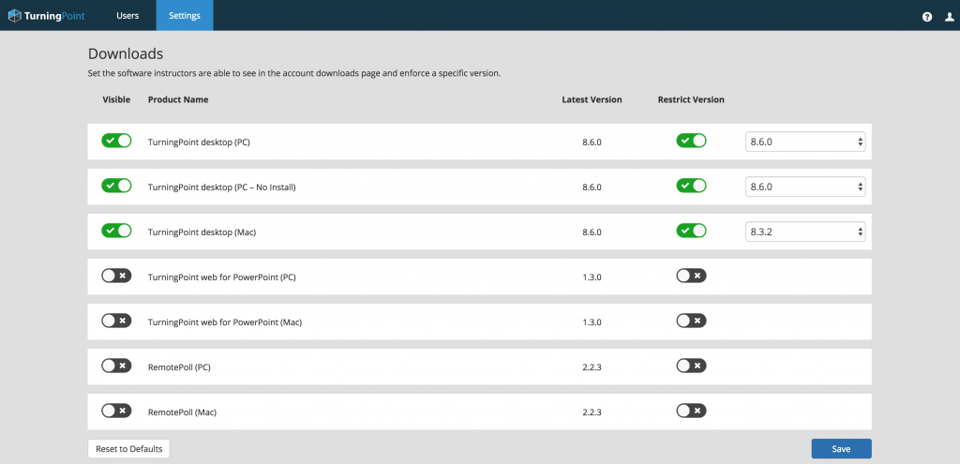Click TurningPoint web for PowerPoint (Mac) name
The height and width of the screenshot is (464, 960).
pyautogui.click(x=225, y=322)
